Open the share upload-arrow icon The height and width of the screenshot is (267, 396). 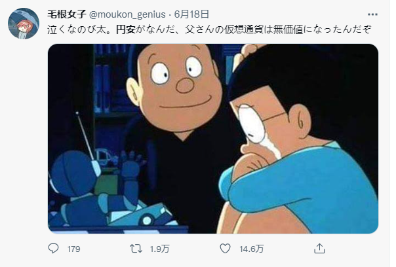tap(319, 249)
